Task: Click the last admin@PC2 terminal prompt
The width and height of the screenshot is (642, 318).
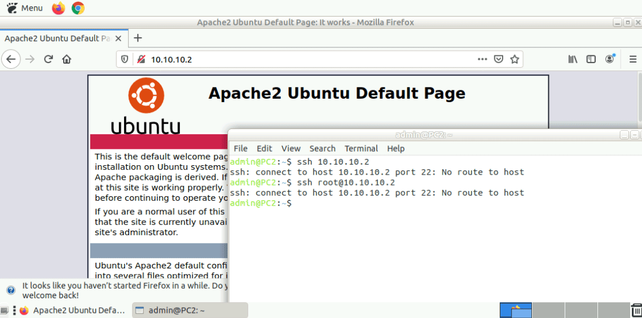Action: coord(261,203)
